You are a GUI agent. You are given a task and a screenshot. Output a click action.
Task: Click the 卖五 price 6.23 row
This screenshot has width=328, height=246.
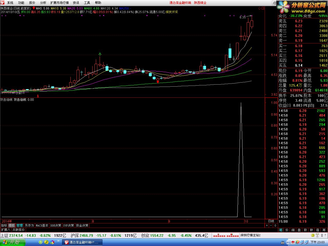(303, 21)
